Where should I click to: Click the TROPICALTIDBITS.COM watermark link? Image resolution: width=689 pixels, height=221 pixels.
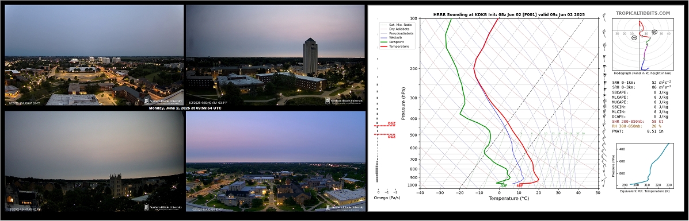(642, 13)
